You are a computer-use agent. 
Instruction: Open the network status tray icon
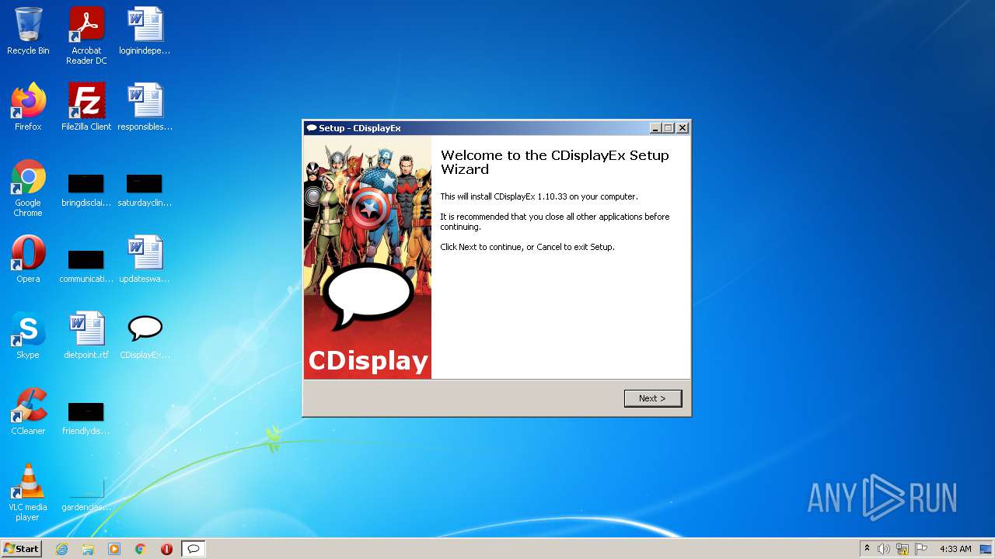tap(902, 549)
